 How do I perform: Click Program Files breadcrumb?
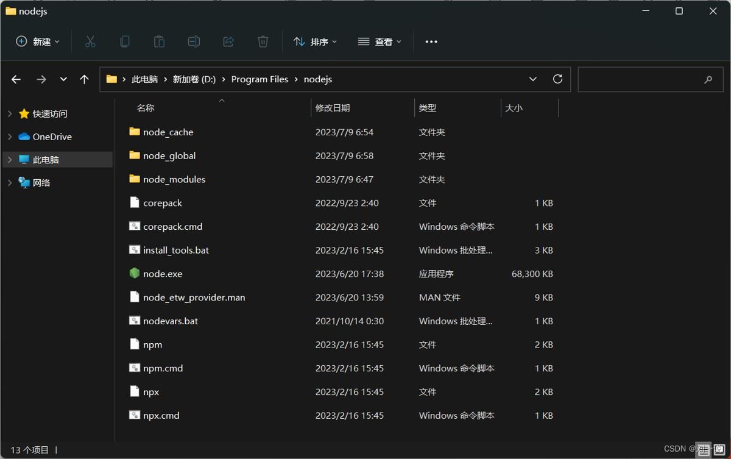point(260,79)
